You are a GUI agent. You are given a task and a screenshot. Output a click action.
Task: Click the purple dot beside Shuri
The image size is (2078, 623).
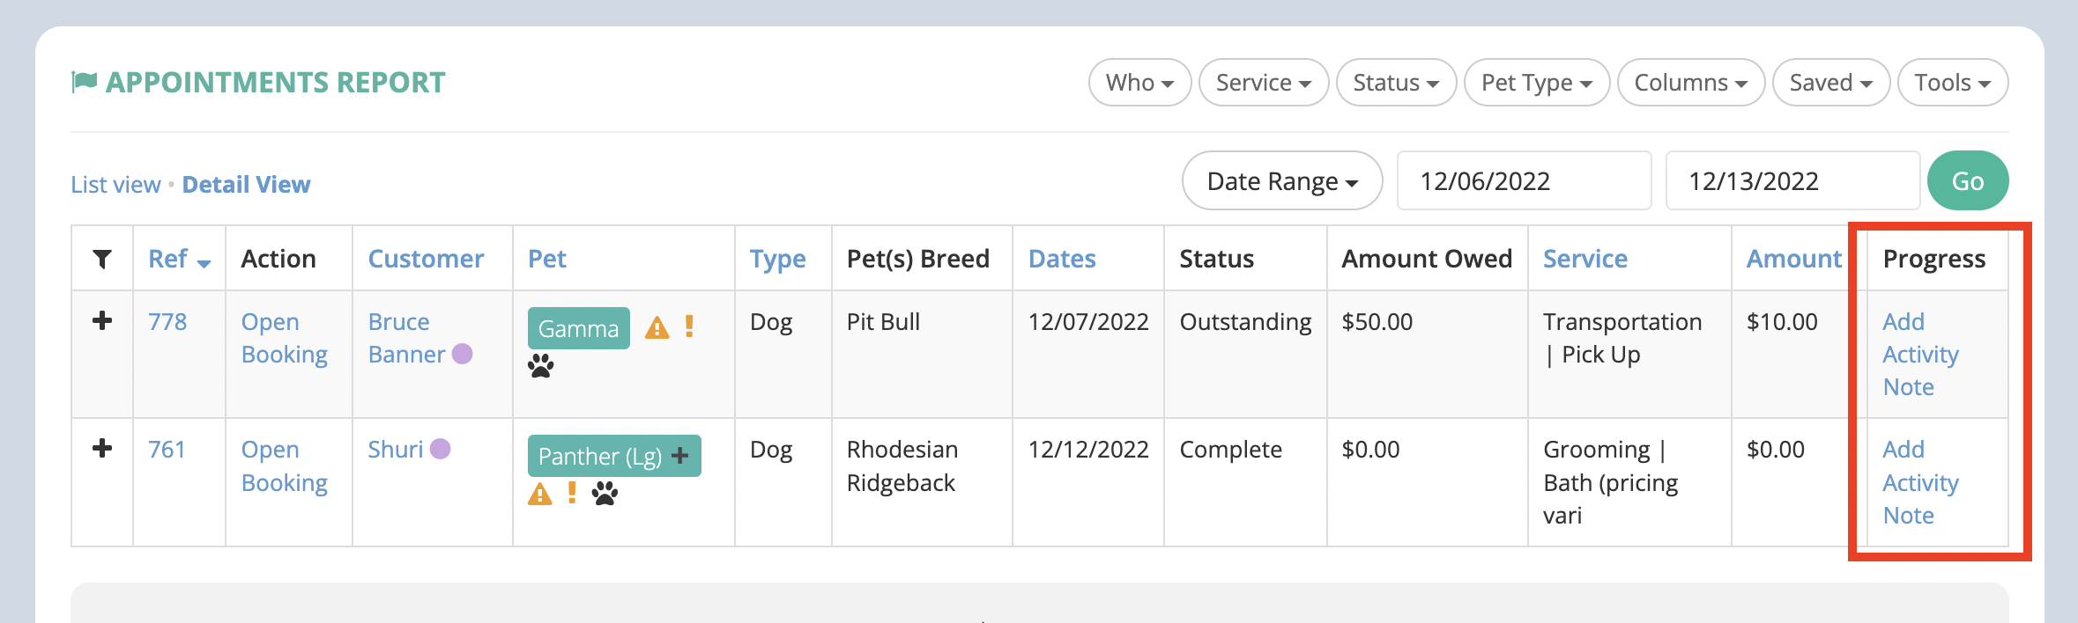(441, 449)
